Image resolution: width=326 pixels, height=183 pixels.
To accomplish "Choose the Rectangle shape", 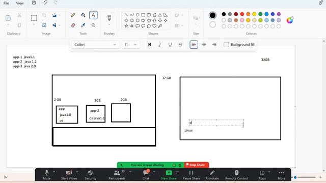I will tap(143, 15).
